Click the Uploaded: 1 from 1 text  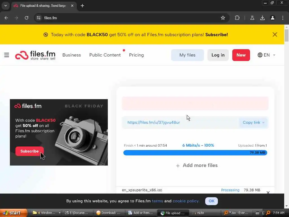[252, 146]
